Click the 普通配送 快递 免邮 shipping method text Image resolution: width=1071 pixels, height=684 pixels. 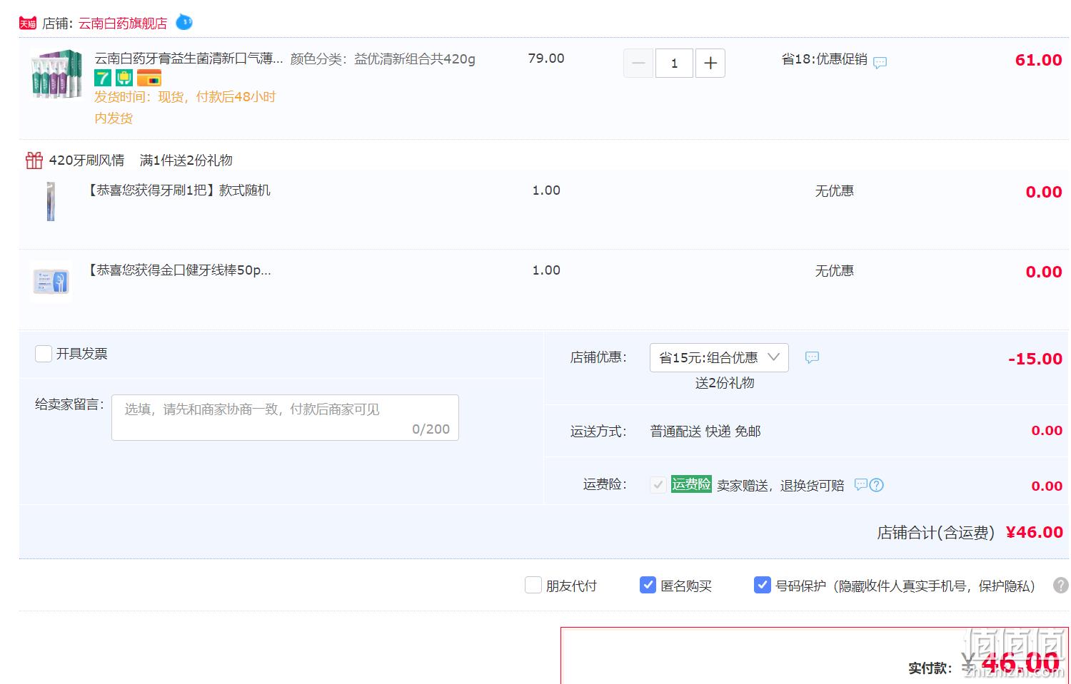[x=705, y=432]
